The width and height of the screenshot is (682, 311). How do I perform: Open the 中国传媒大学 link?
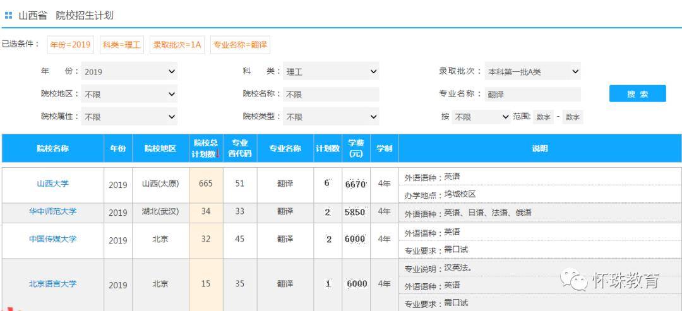coord(52,239)
